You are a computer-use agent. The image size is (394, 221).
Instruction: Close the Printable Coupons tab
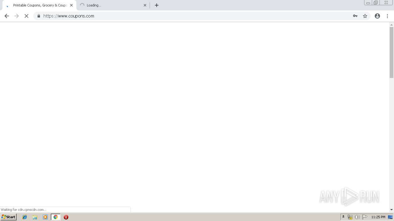coord(71,5)
